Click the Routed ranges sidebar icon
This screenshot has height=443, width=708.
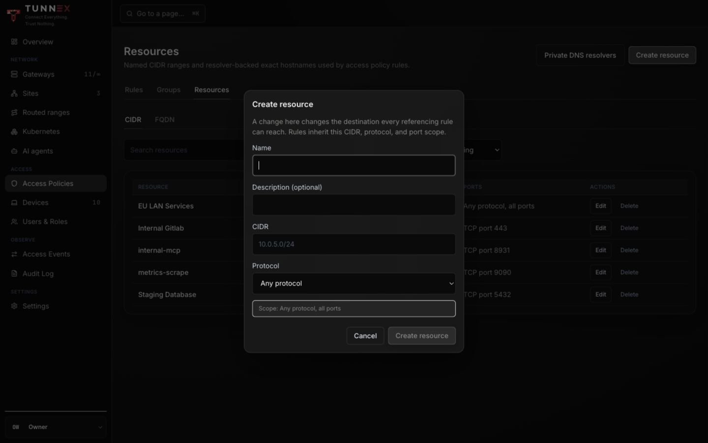click(x=14, y=113)
